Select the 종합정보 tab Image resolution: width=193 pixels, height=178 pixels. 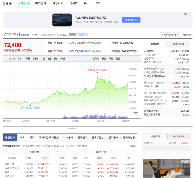pos(10,138)
